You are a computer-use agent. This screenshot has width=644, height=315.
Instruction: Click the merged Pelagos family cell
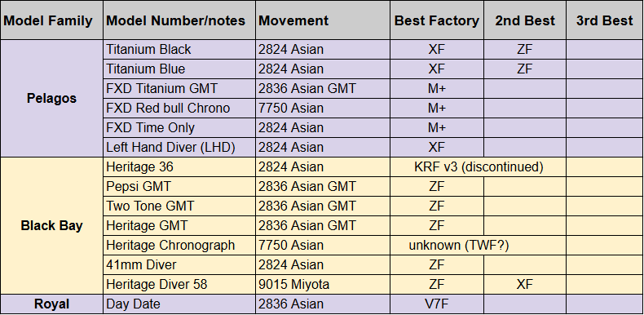51,98
